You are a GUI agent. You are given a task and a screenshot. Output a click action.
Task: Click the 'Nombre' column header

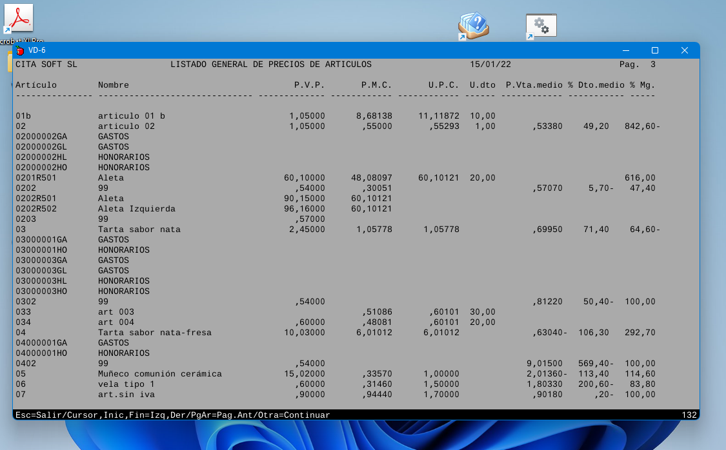point(113,85)
